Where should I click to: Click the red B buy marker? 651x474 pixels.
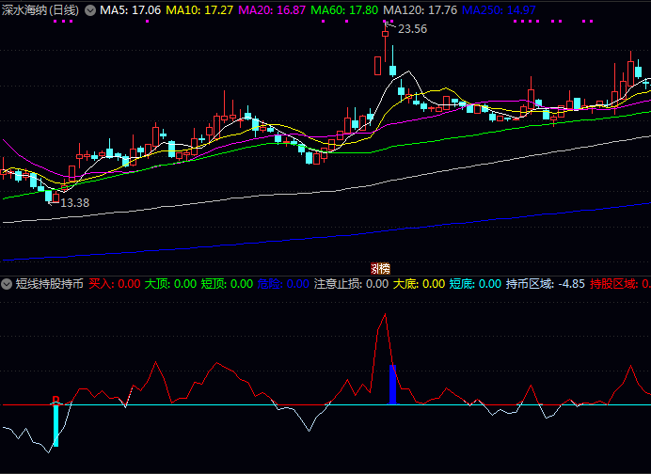click(56, 401)
